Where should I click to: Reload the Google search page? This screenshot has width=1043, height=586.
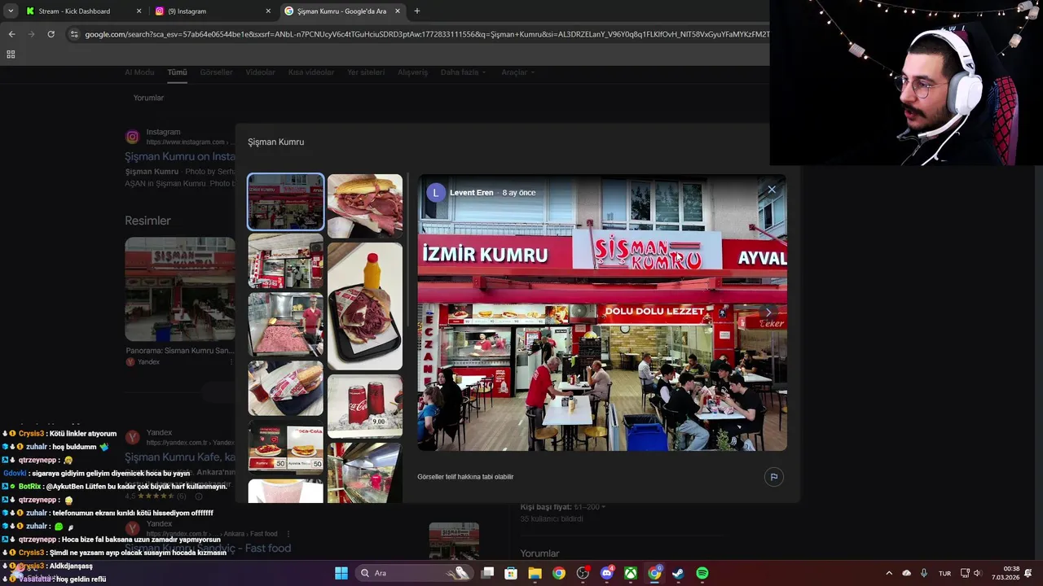point(51,34)
